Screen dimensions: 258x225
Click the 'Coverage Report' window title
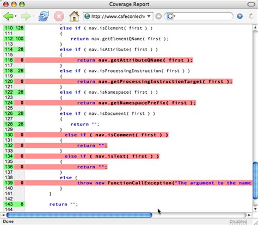tap(129, 4)
